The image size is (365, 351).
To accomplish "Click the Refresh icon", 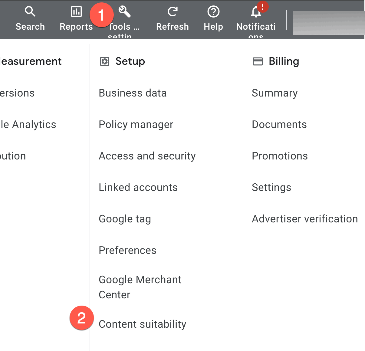I will (172, 11).
